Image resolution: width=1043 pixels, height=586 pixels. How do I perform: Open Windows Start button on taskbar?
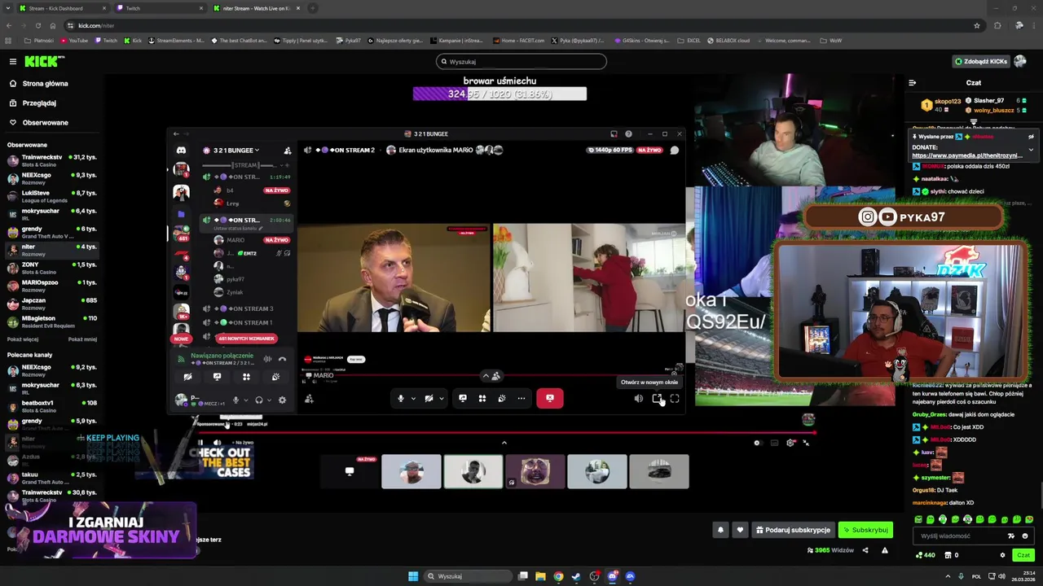413,576
